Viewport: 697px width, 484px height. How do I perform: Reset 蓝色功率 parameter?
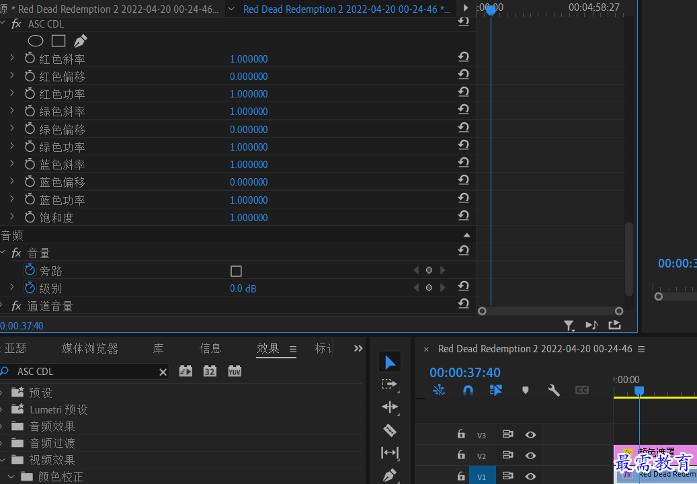464,198
